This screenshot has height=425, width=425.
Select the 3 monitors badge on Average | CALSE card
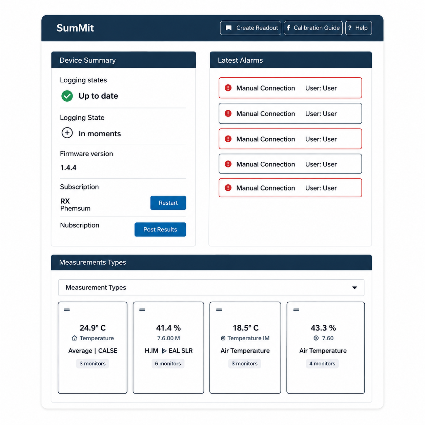click(x=93, y=364)
